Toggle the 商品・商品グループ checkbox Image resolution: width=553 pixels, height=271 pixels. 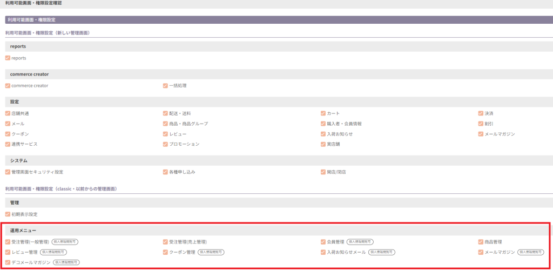165,124
